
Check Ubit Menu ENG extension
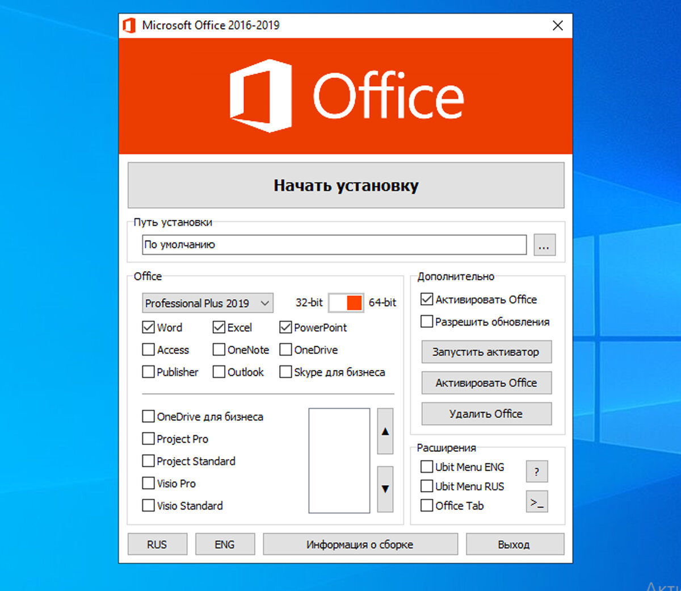click(427, 467)
